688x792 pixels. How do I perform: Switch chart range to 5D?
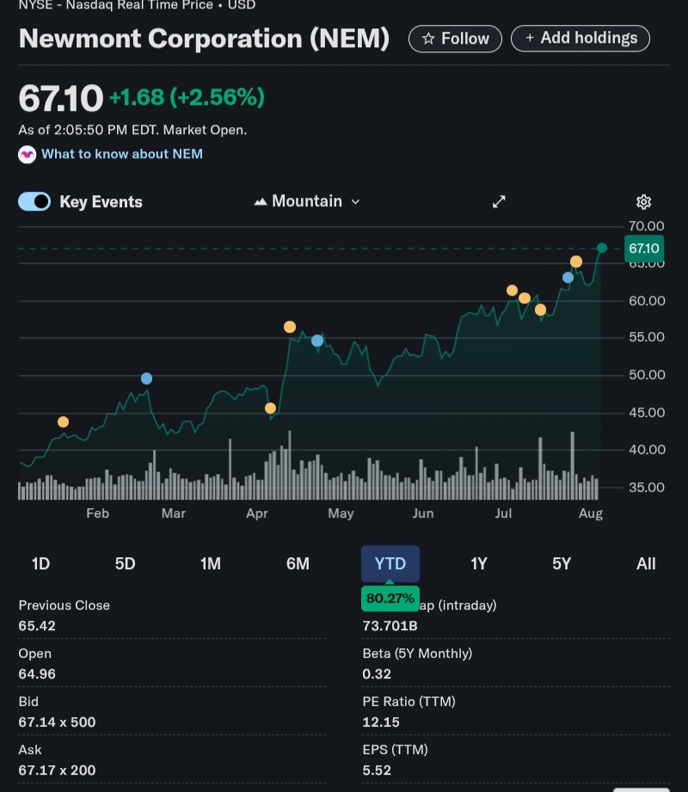click(x=126, y=564)
